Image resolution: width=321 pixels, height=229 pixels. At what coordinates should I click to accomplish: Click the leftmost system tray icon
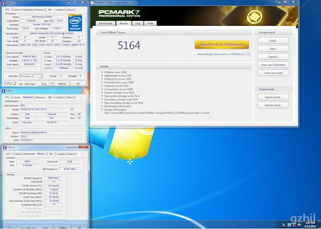pyautogui.click(x=284, y=225)
